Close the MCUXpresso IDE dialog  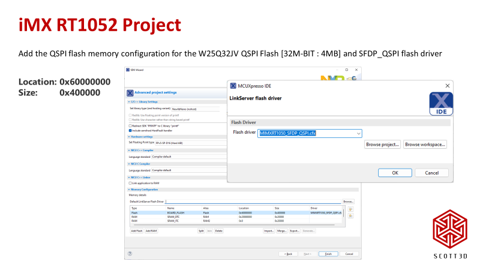click(447, 86)
